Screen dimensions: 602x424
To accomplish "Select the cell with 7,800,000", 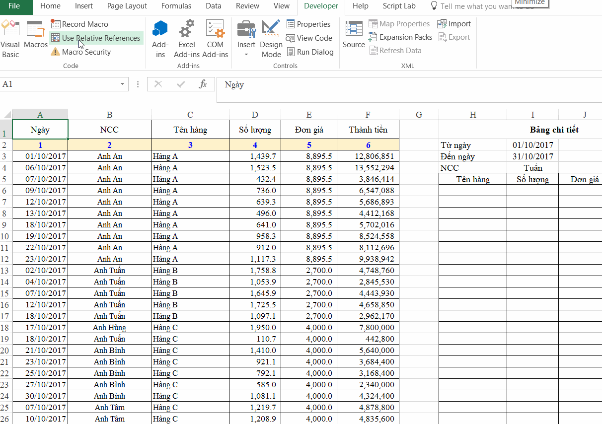I will pyautogui.click(x=368, y=328).
